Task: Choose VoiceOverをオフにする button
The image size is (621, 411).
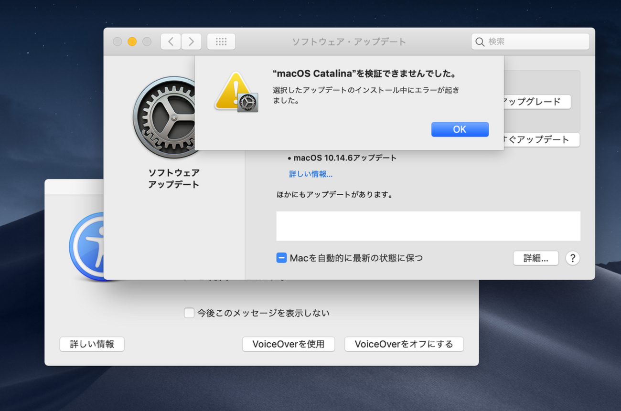Action: pos(404,344)
